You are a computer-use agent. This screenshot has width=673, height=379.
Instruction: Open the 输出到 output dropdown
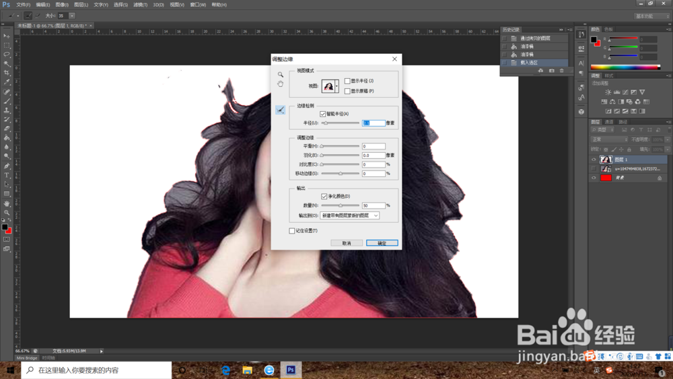click(350, 215)
